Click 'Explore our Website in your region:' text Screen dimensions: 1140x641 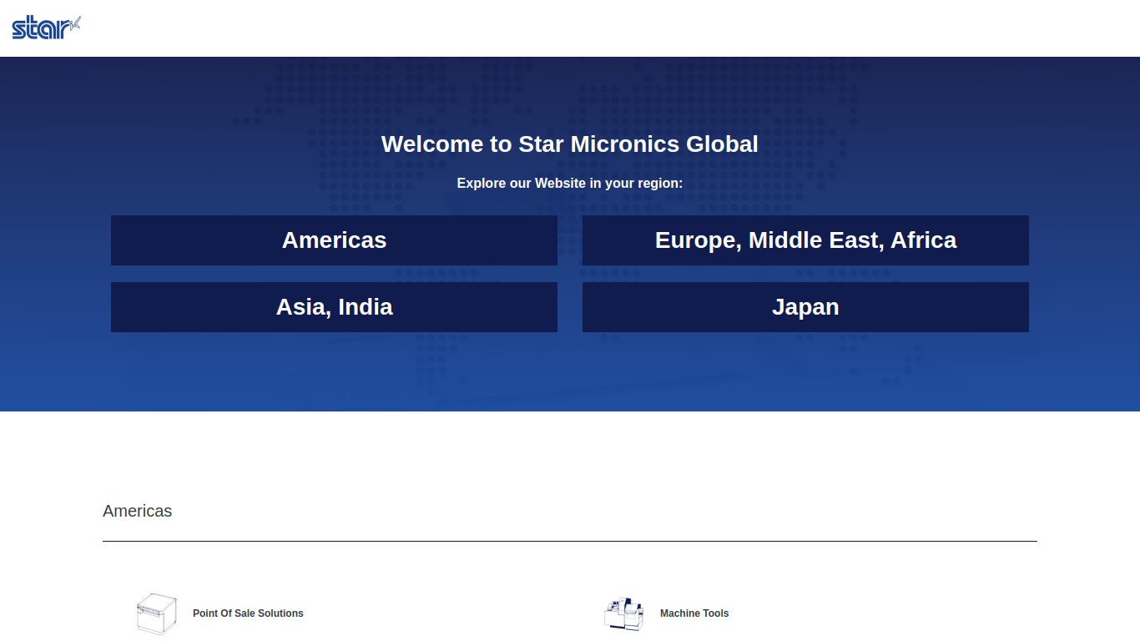tap(570, 183)
